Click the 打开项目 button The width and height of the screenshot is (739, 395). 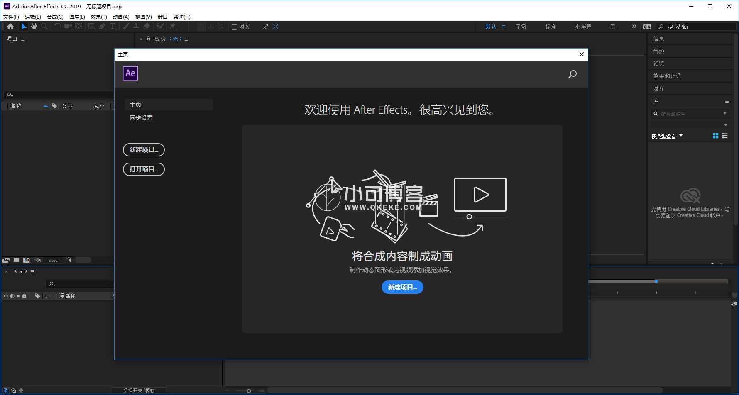click(144, 169)
